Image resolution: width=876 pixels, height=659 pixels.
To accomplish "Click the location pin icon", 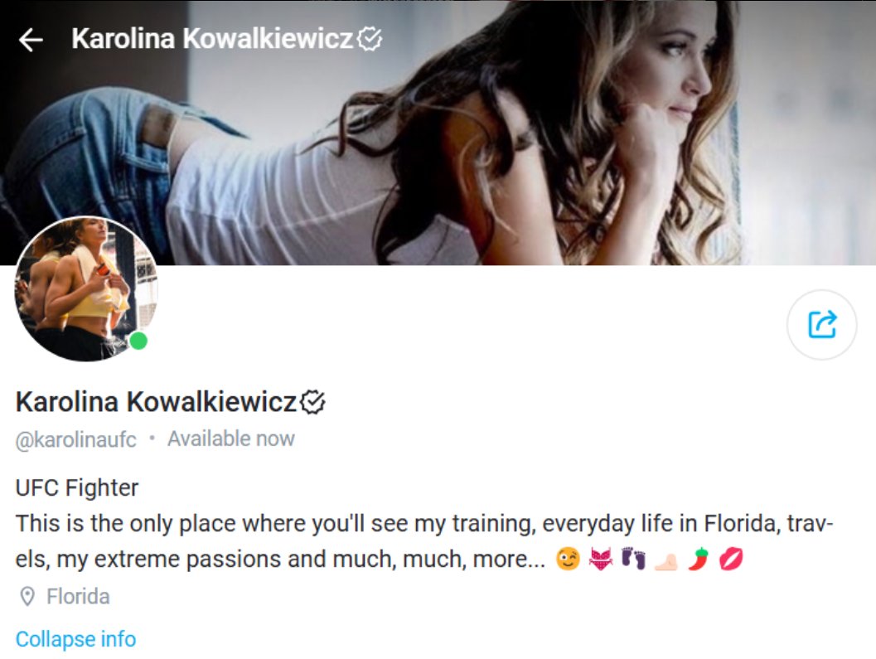I will pos(27,596).
